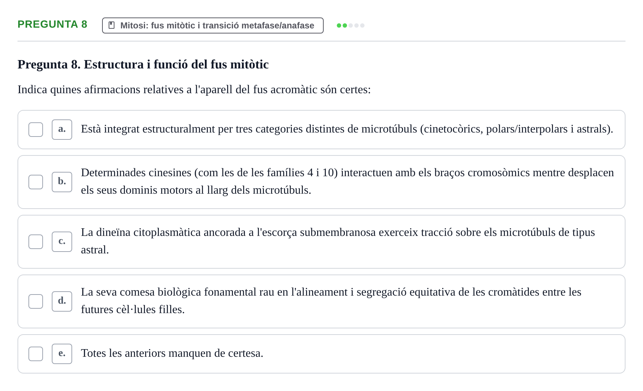Screen dimensions: 643x391
Task: Pick answer about dineïna citoplasmàtica
Action: coord(321,242)
